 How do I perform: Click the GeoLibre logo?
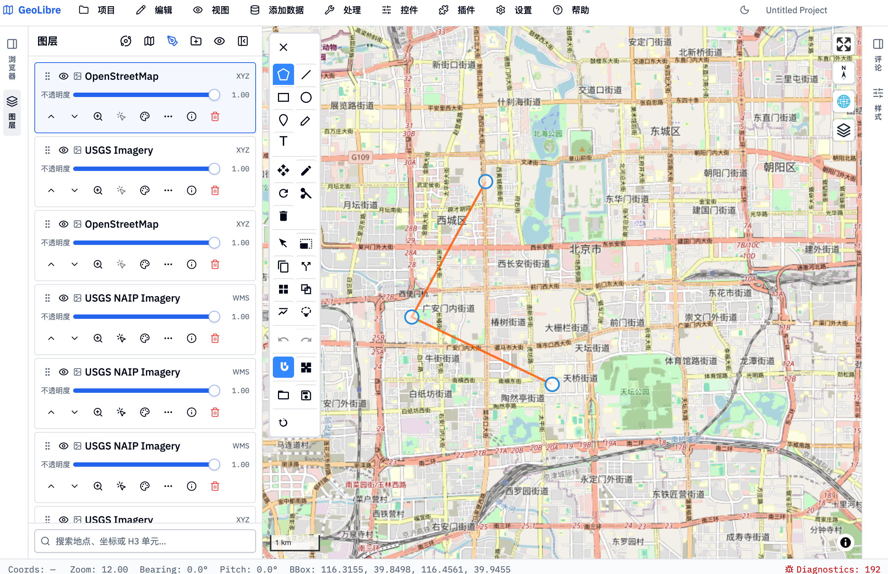(32, 10)
